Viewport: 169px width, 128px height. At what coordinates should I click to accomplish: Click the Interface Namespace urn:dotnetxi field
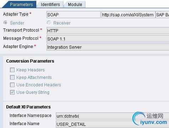112,116
